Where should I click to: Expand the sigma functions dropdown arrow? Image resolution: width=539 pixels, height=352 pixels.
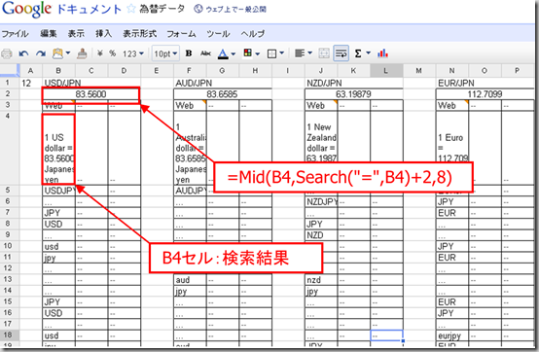(368, 53)
